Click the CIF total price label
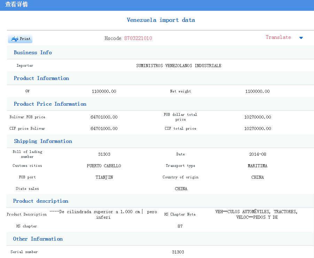314x258 pixels. pos(180,129)
